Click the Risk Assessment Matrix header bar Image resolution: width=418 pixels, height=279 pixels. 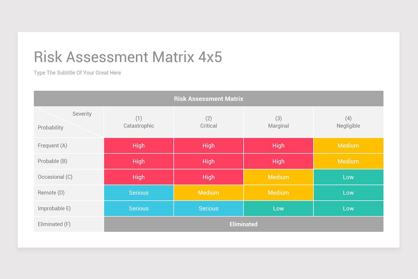208,98
